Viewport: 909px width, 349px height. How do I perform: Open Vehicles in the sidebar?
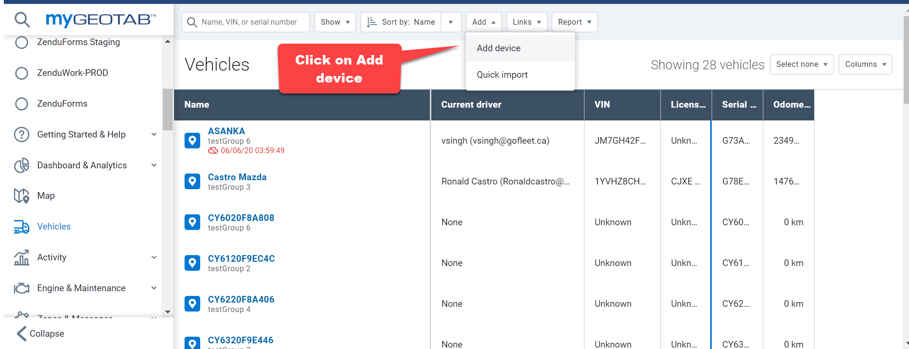[x=54, y=227]
